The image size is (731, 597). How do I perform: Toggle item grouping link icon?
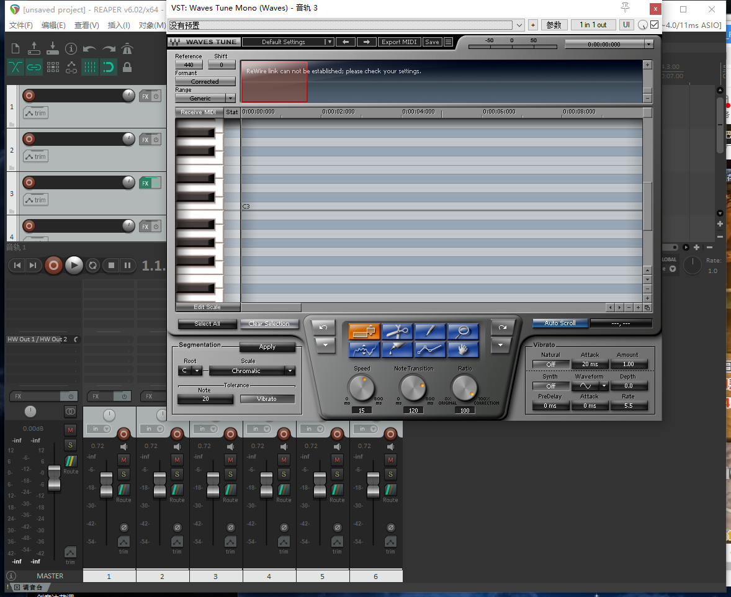[x=34, y=67]
